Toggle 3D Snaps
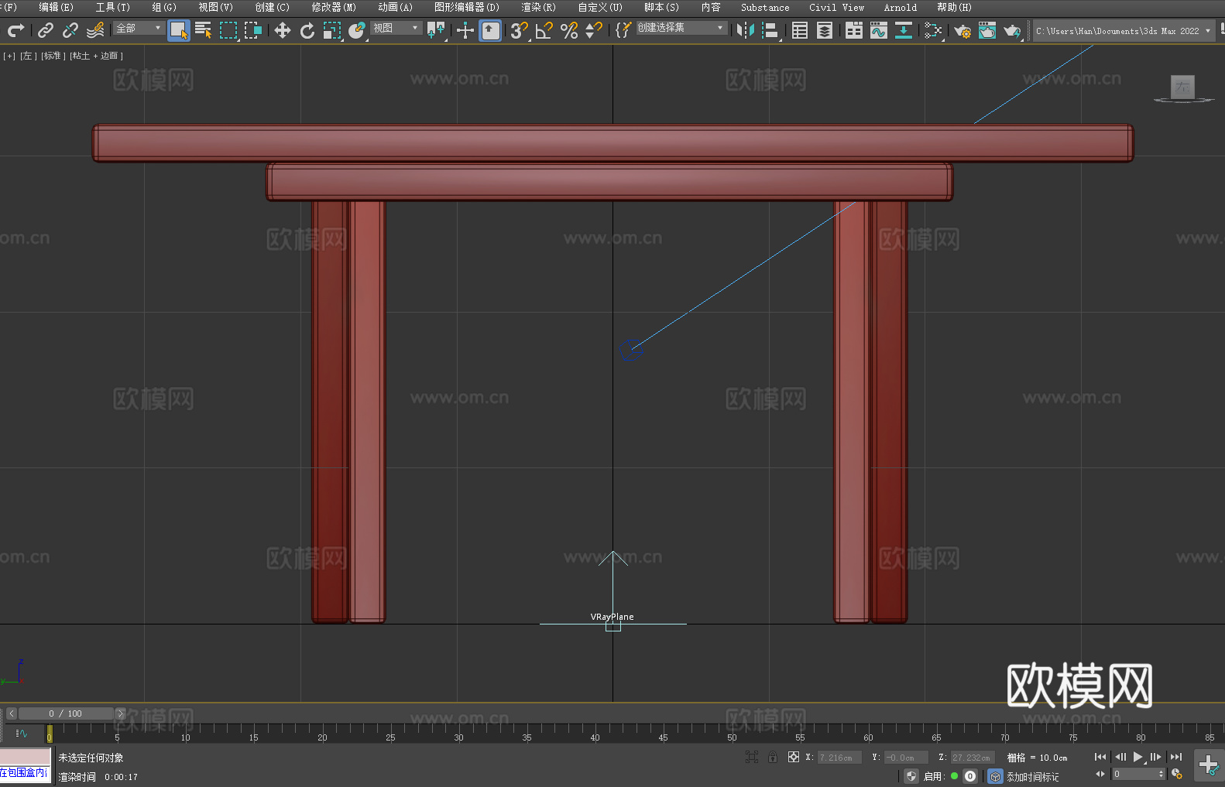 coord(519,30)
